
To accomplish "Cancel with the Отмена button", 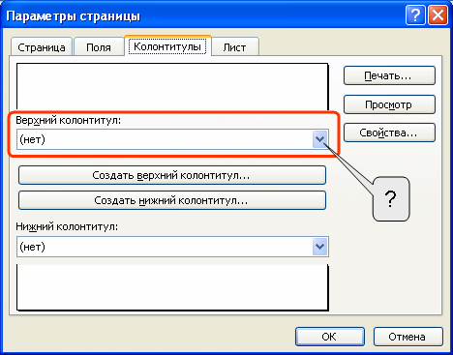I will 408,337.
